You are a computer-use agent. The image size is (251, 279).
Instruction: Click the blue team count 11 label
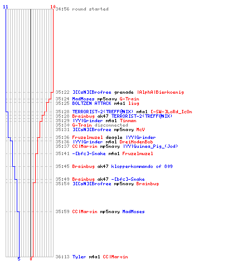click(6, 7)
